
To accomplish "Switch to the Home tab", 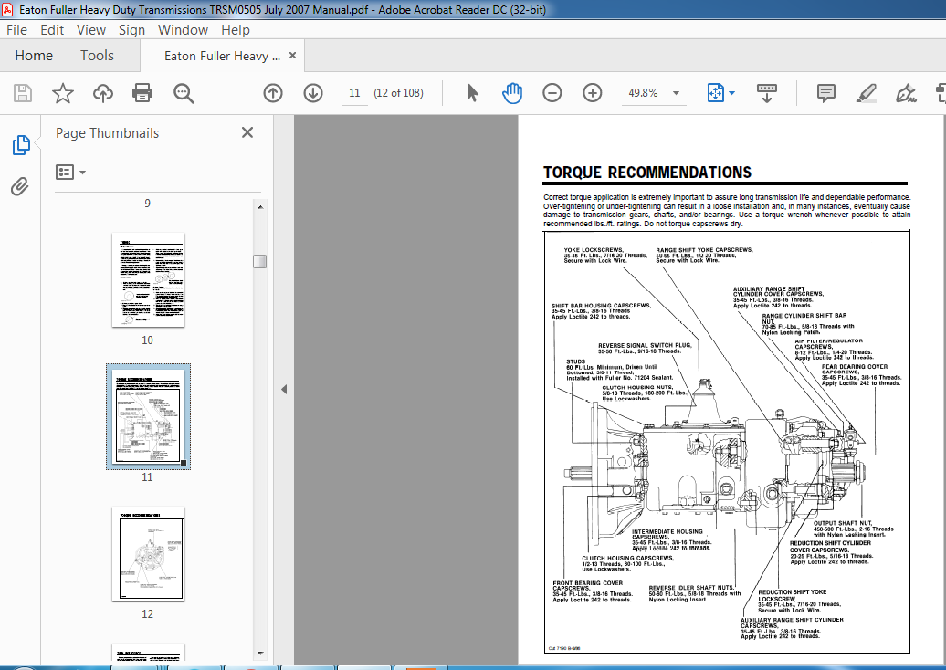I will (34, 56).
